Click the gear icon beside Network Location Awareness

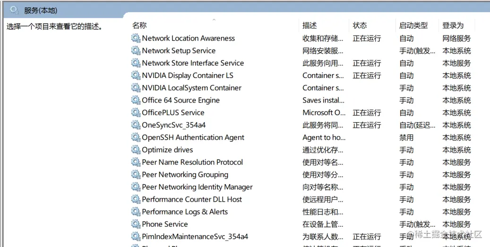pos(136,38)
